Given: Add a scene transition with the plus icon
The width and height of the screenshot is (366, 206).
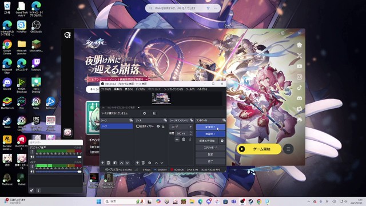Looking at the screenshot, I should pyautogui.click(x=177, y=140).
